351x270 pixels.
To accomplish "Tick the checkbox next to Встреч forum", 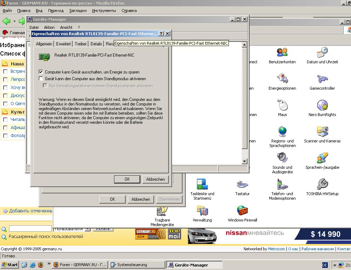I will (5, 71).
